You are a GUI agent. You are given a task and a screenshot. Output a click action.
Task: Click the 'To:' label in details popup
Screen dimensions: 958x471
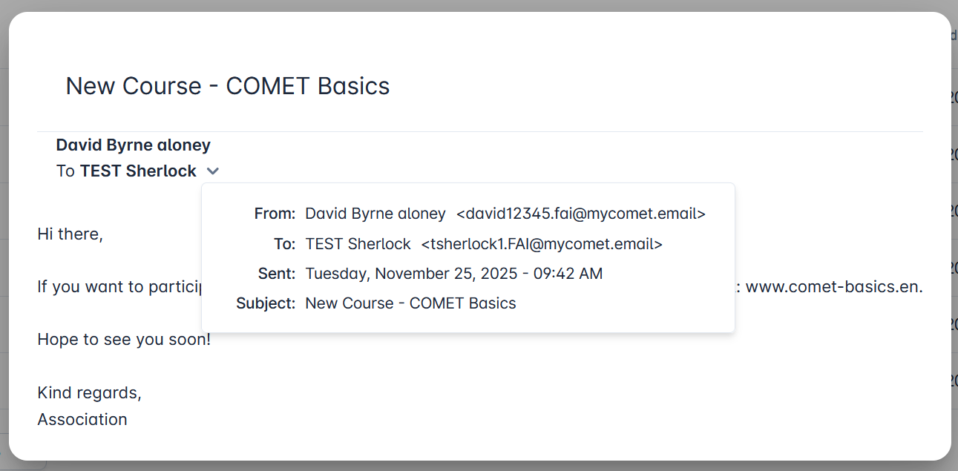[x=284, y=244]
